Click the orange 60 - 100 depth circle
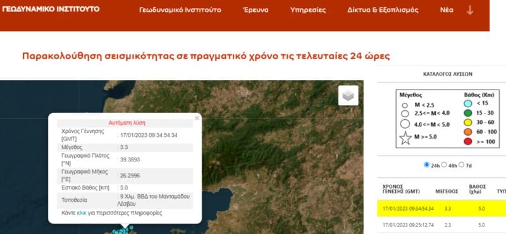 pyautogui.click(x=468, y=132)
